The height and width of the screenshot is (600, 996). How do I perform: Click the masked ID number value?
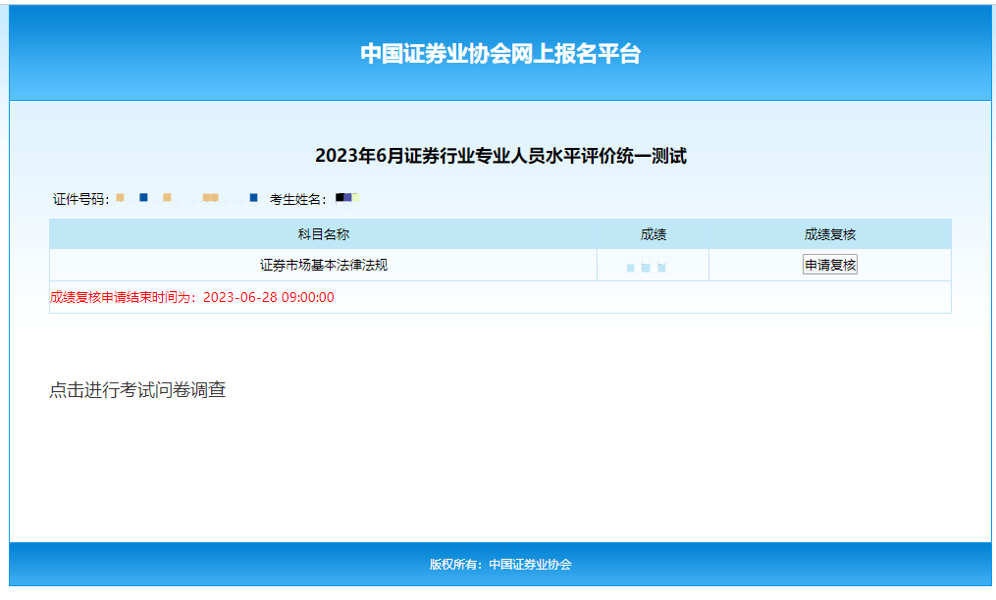click(x=186, y=198)
